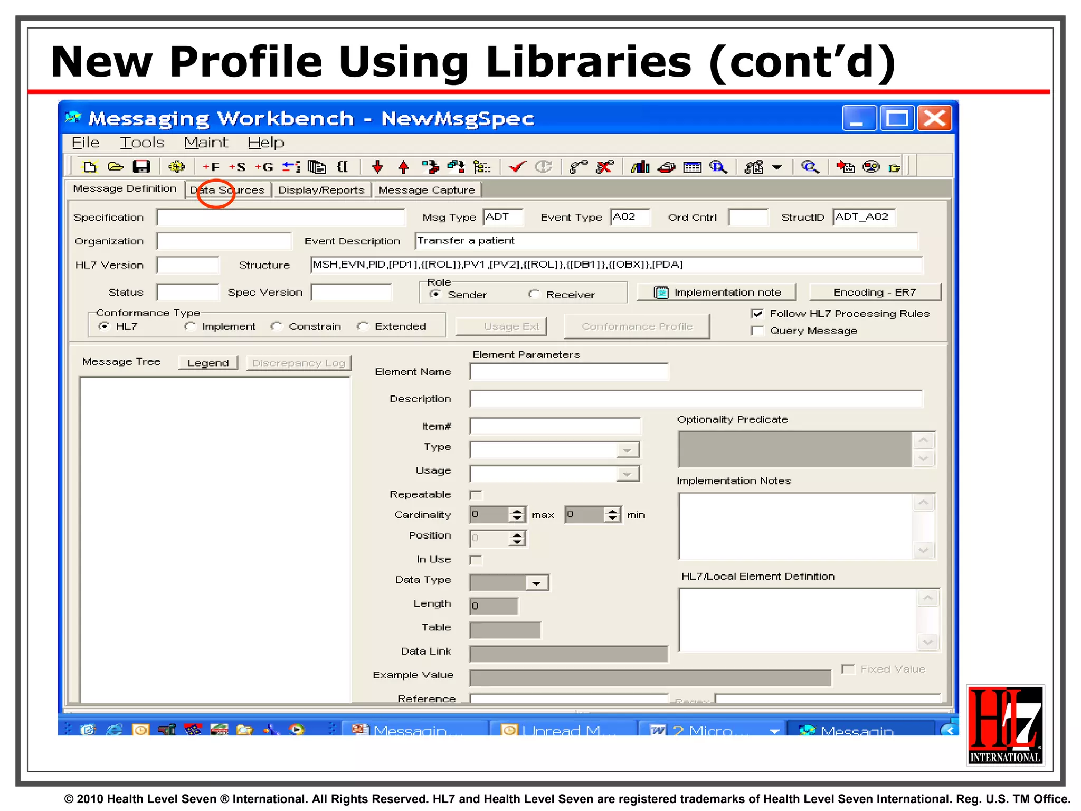The image size is (1081, 811).
Task: Click the Conformance Profile button
Action: [x=637, y=326]
